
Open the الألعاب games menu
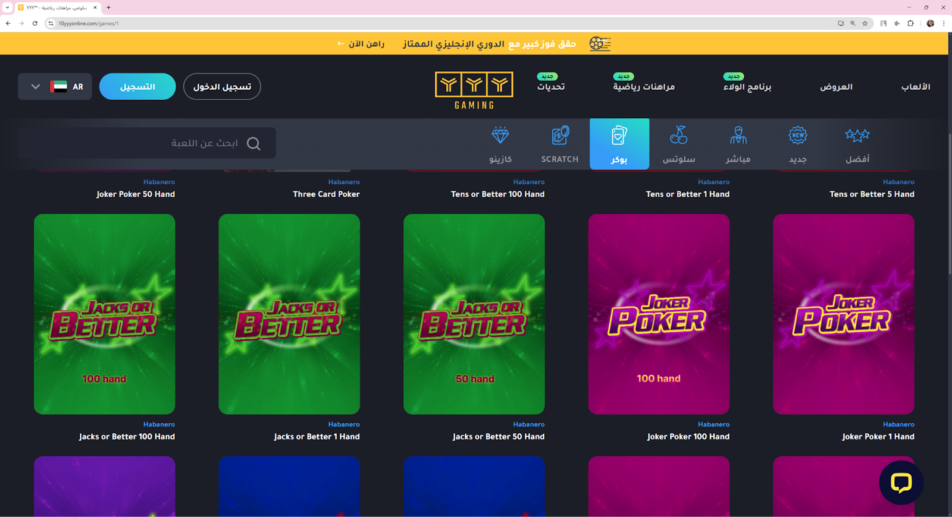[916, 87]
